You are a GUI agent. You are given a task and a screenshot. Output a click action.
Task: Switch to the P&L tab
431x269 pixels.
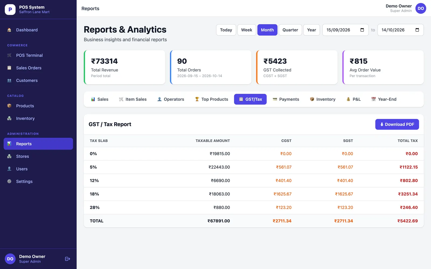353,99
